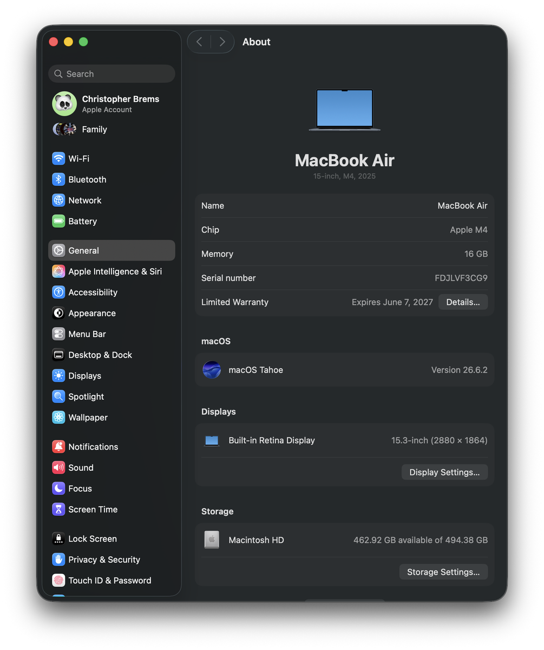Image resolution: width=544 pixels, height=650 pixels.
Task: Click the Notifications bell icon
Action: point(58,446)
